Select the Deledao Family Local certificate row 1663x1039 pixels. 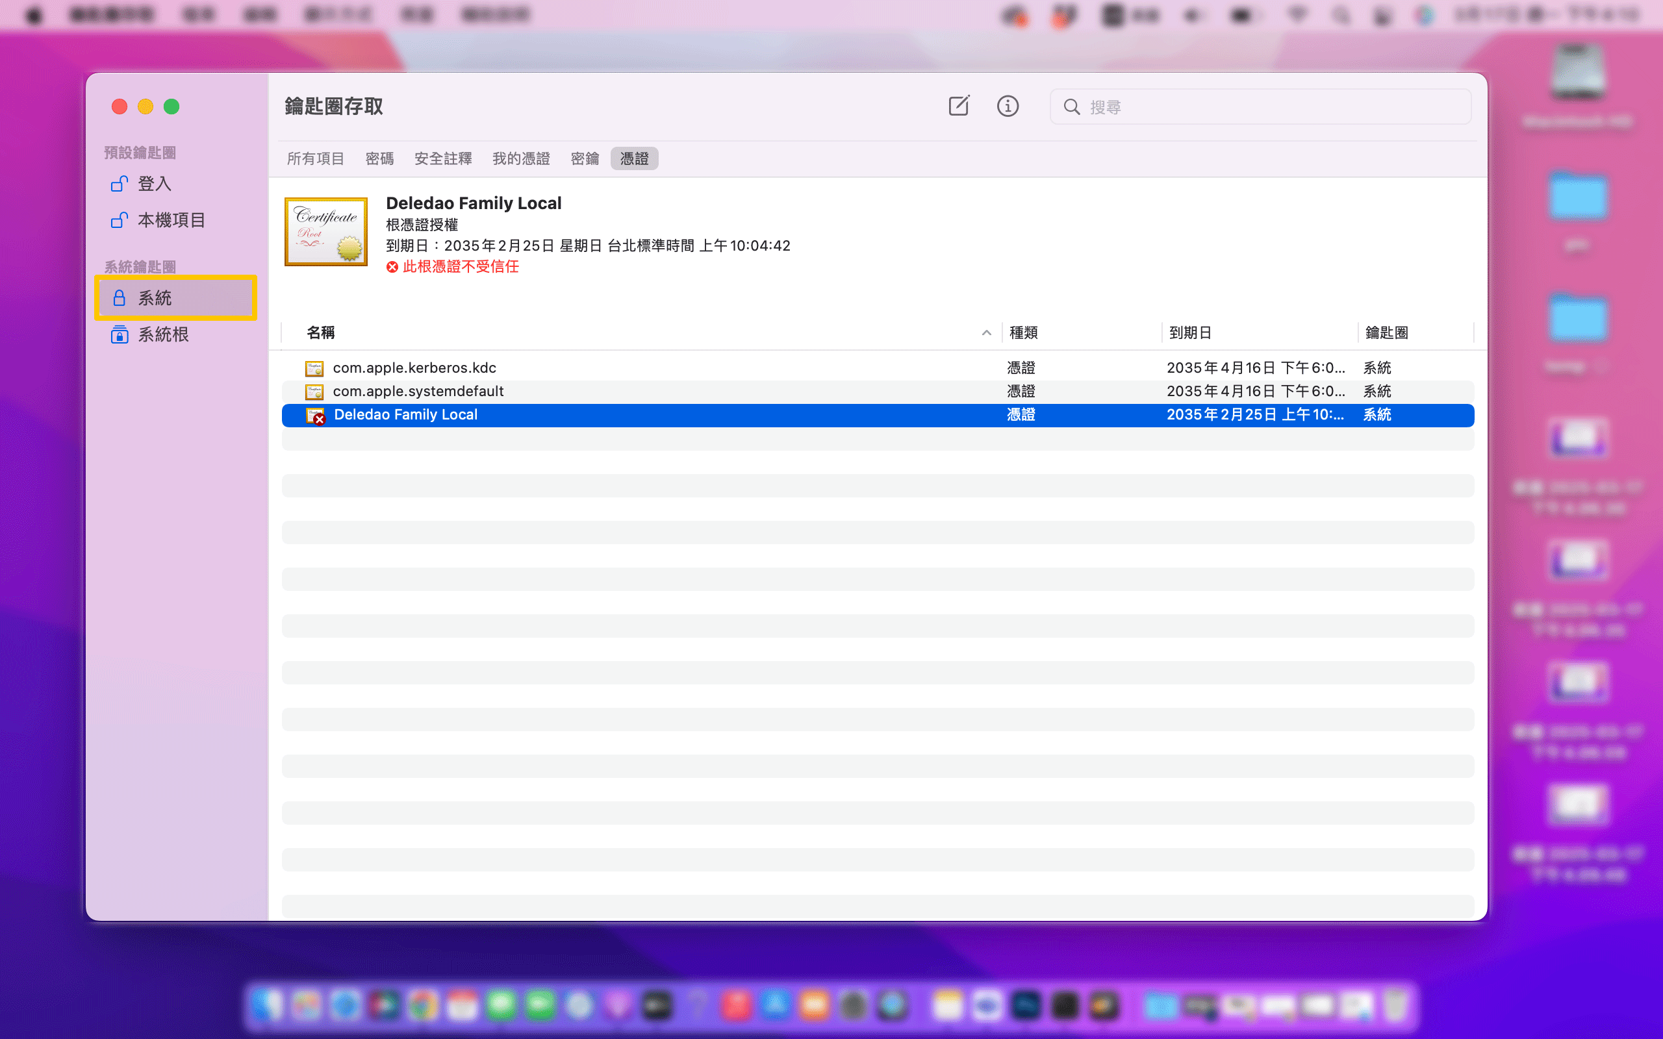pyautogui.click(x=878, y=415)
